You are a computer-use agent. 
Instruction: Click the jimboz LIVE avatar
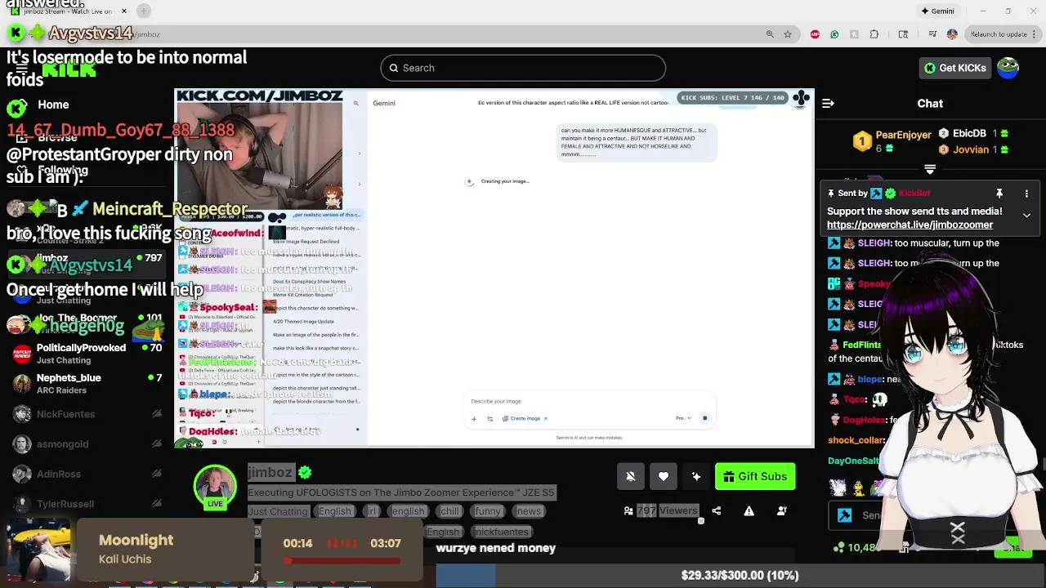tap(215, 487)
